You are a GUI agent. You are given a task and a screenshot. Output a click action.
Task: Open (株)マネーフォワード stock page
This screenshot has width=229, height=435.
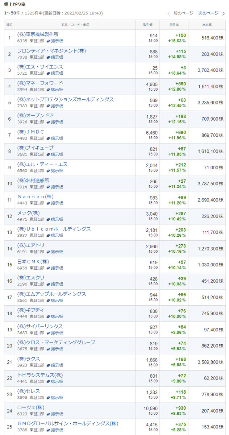40,83
